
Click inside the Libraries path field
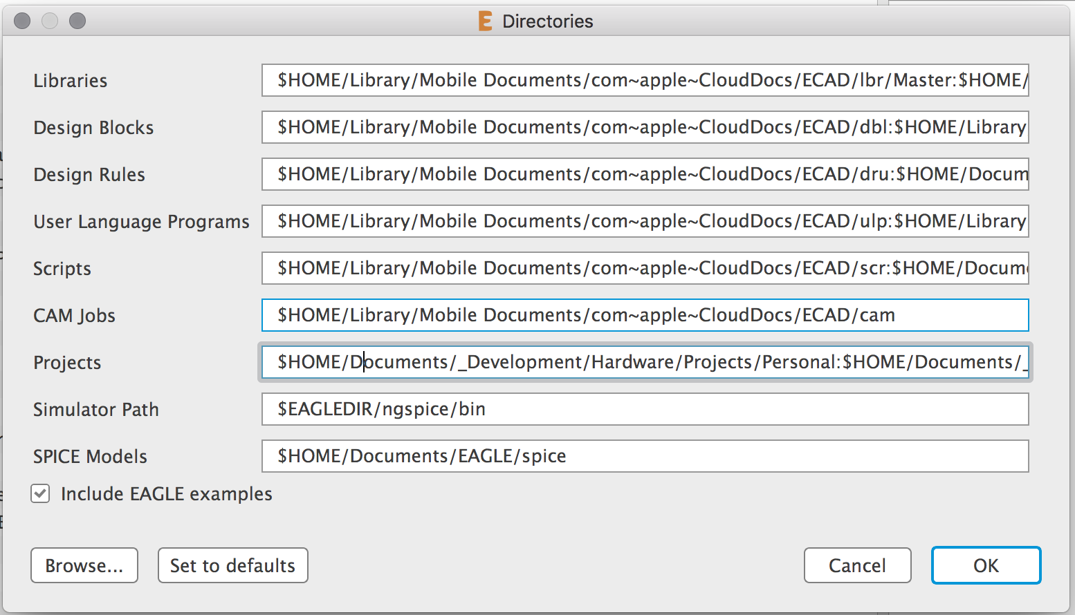click(643, 80)
